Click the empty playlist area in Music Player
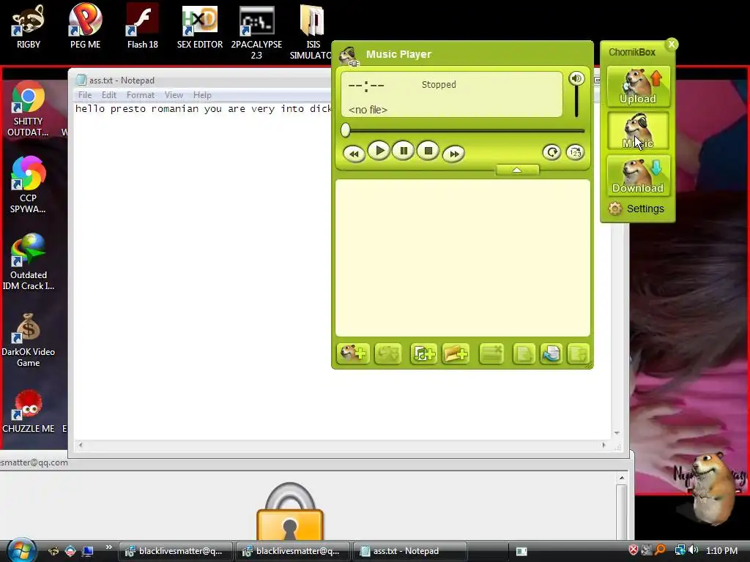This screenshot has width=750, height=562. click(x=463, y=258)
